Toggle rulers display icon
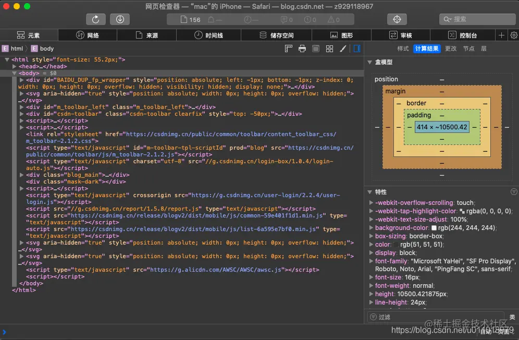This screenshot has height=340, width=519. point(289,48)
